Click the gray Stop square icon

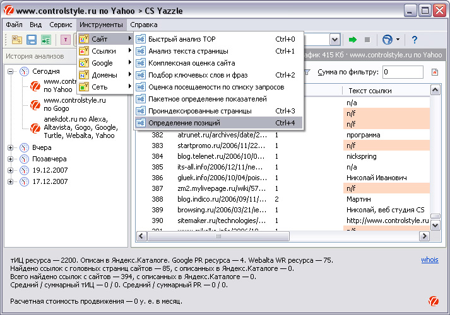[367, 39]
